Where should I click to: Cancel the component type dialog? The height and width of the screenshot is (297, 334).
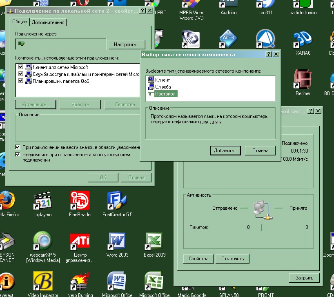(260, 151)
